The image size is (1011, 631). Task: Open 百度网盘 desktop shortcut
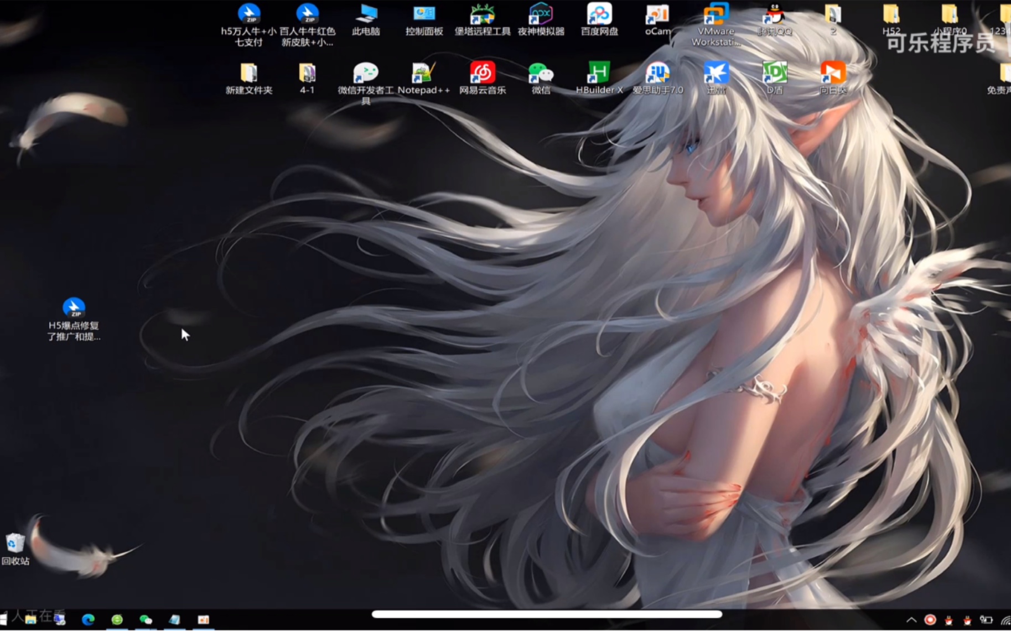point(599,20)
